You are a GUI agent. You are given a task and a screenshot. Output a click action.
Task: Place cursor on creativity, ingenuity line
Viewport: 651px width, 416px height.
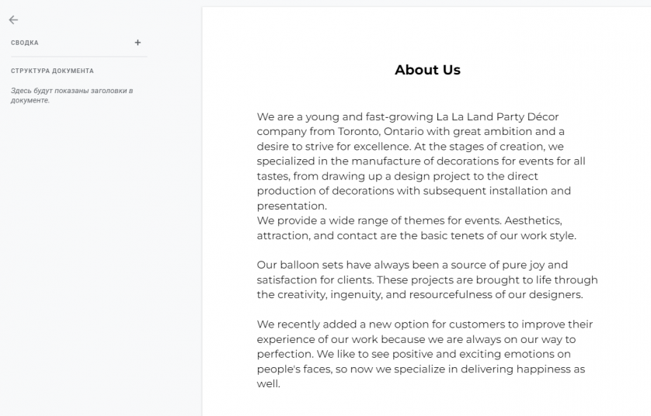click(x=419, y=295)
